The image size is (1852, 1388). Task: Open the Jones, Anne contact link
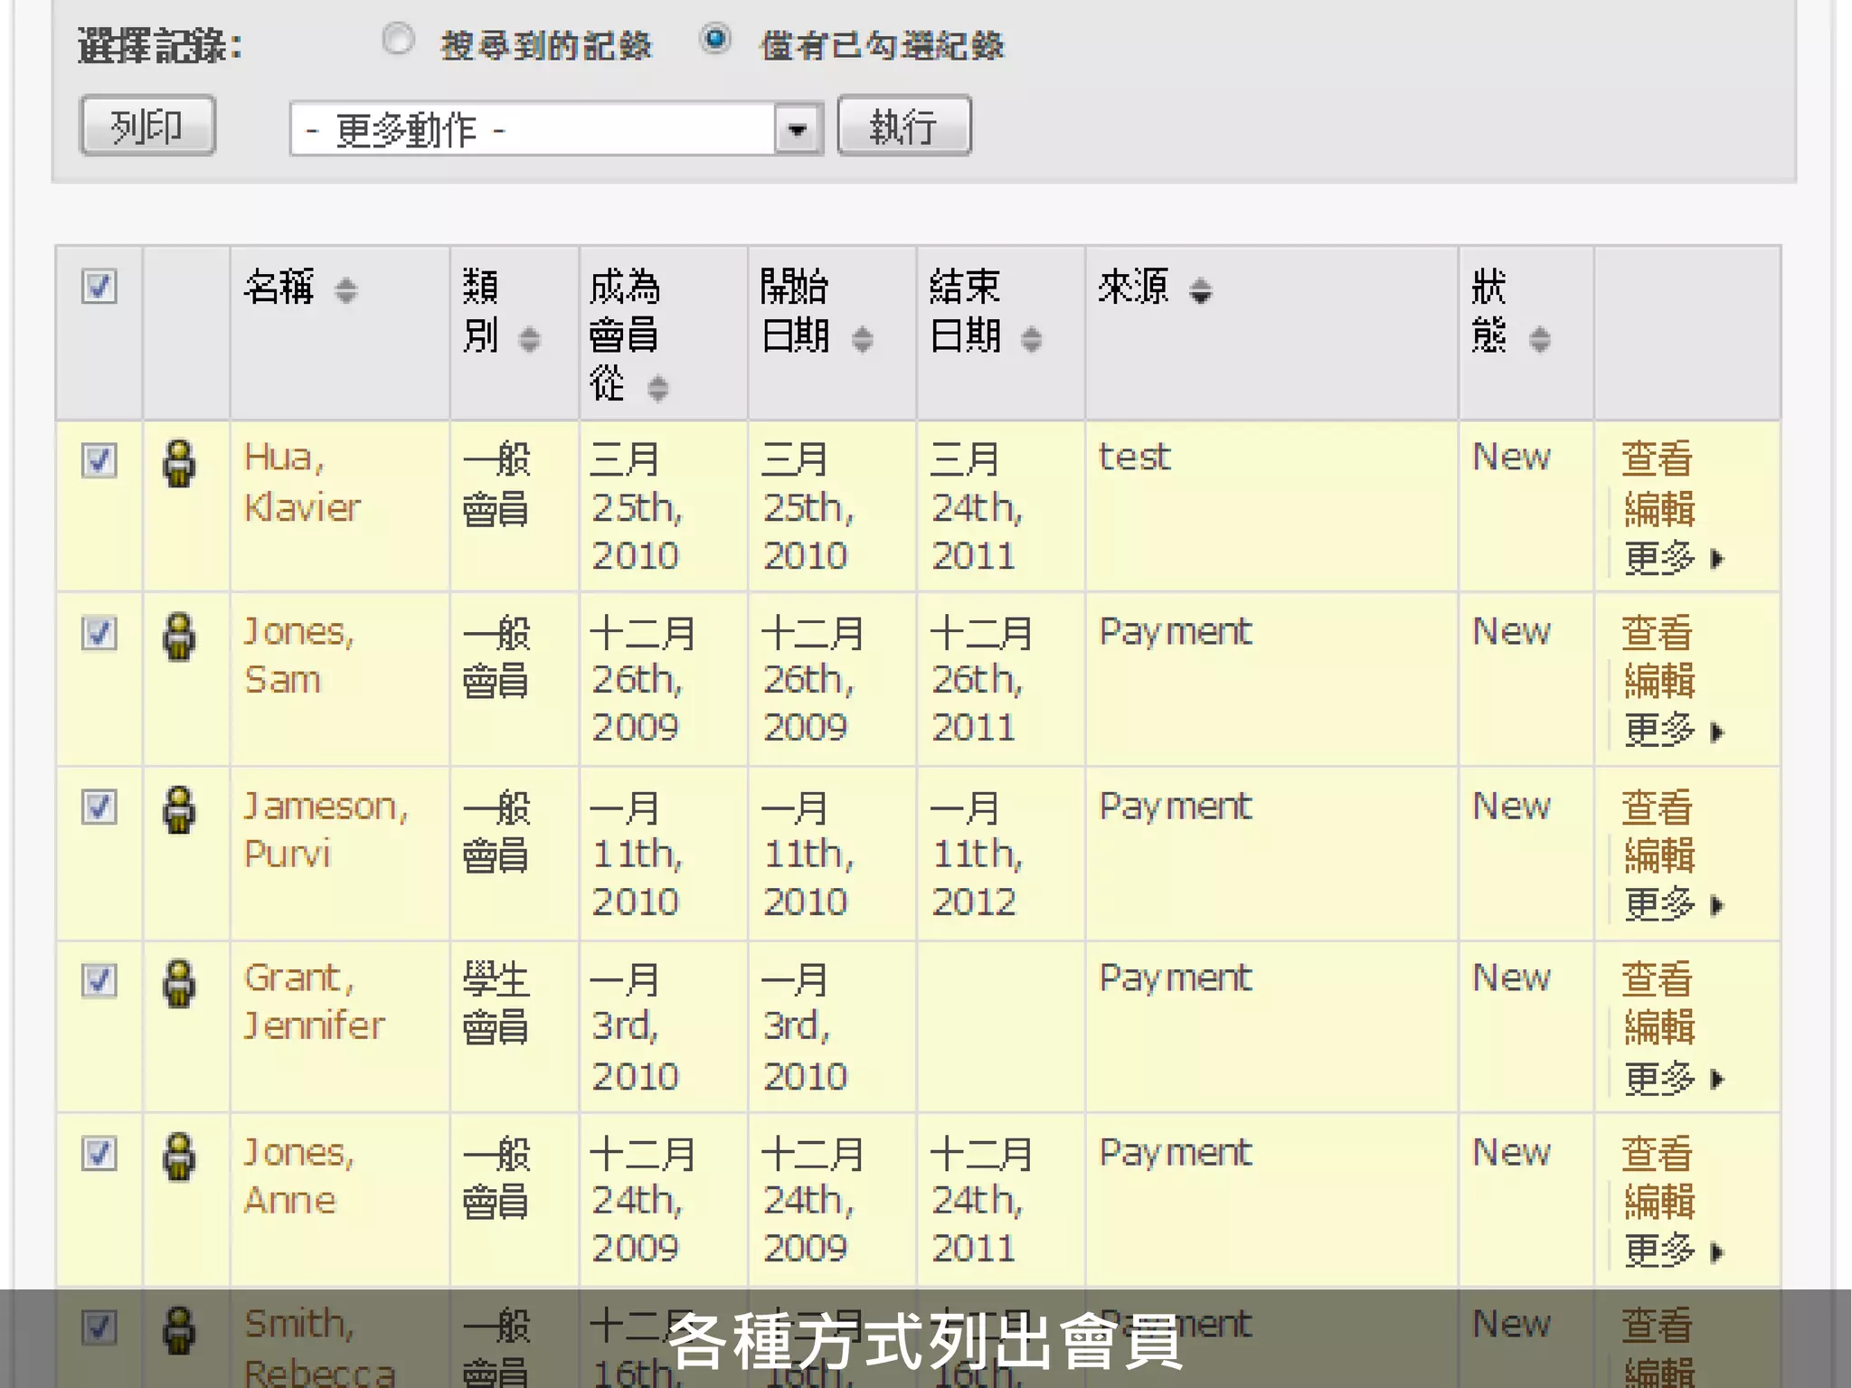coord(298,1176)
